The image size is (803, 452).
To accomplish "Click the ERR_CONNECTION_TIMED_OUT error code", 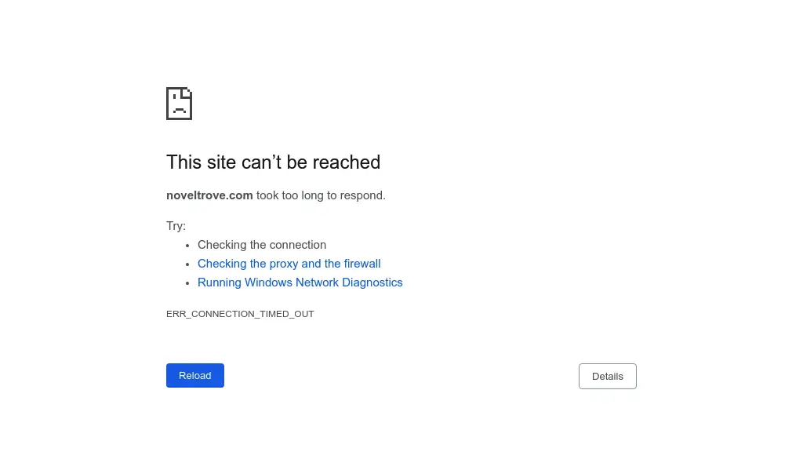I will 240,314.
